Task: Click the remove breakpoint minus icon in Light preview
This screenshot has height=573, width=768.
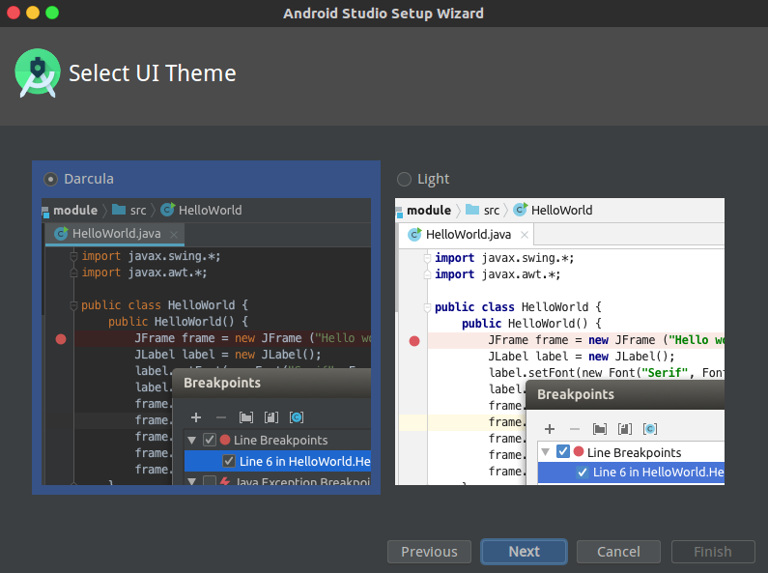Action: tap(575, 429)
